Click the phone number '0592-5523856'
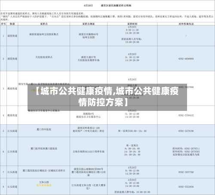Image resolution: width=215 pixels, height=195 pixels. pyautogui.click(x=186, y=187)
